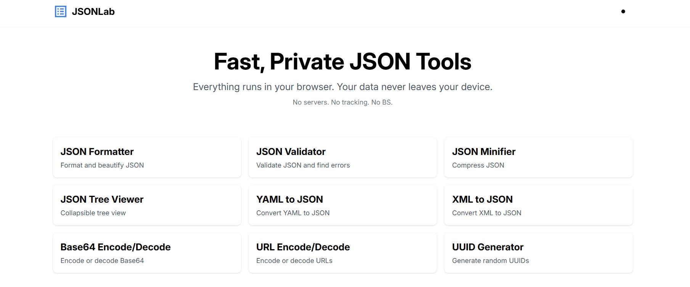The width and height of the screenshot is (690, 287).
Task: Click 'Generate random UUIDs' subtitle
Action: pyautogui.click(x=491, y=261)
